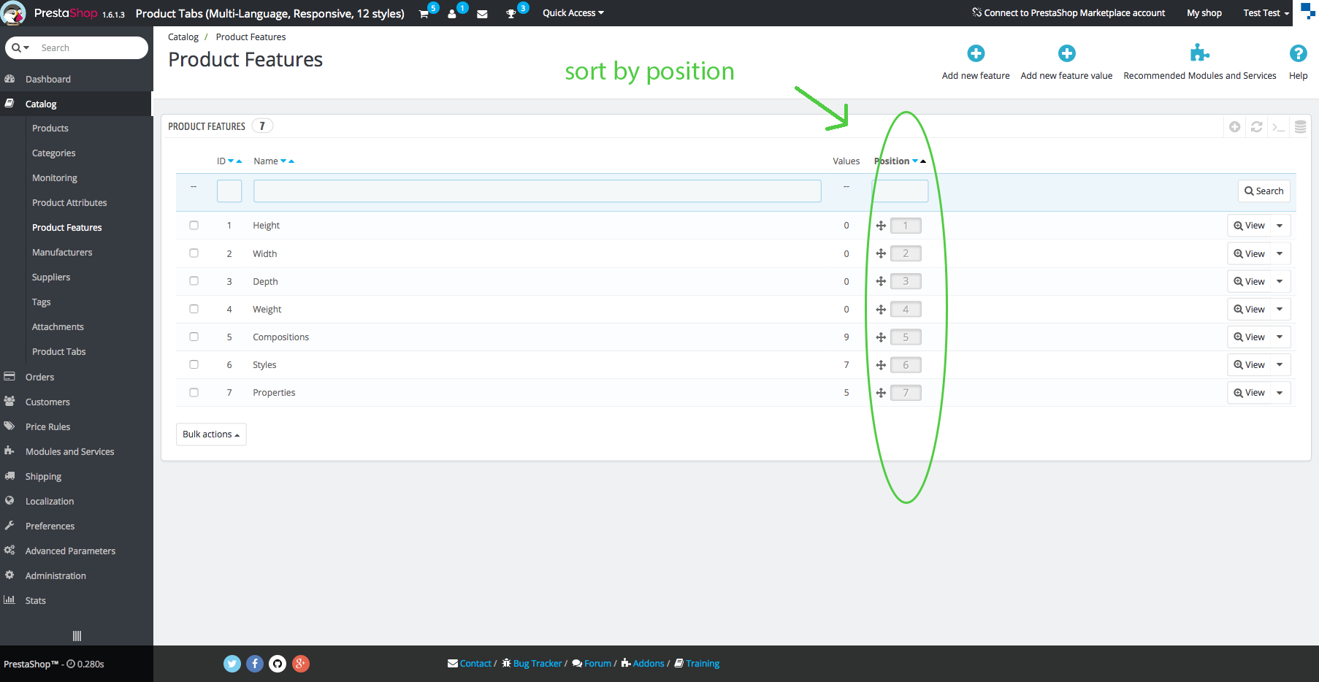
Task: Click the Add new feature value icon
Action: (1066, 53)
